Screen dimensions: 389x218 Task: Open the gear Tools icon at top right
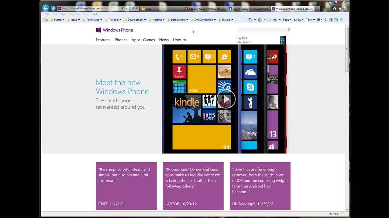[346, 9]
